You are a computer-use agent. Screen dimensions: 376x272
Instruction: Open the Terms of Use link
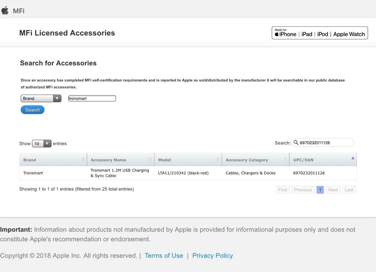point(164,256)
